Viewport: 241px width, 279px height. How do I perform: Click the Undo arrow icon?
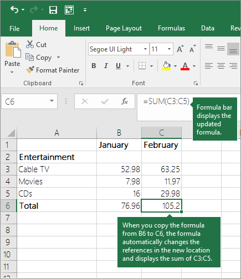pos(14,9)
